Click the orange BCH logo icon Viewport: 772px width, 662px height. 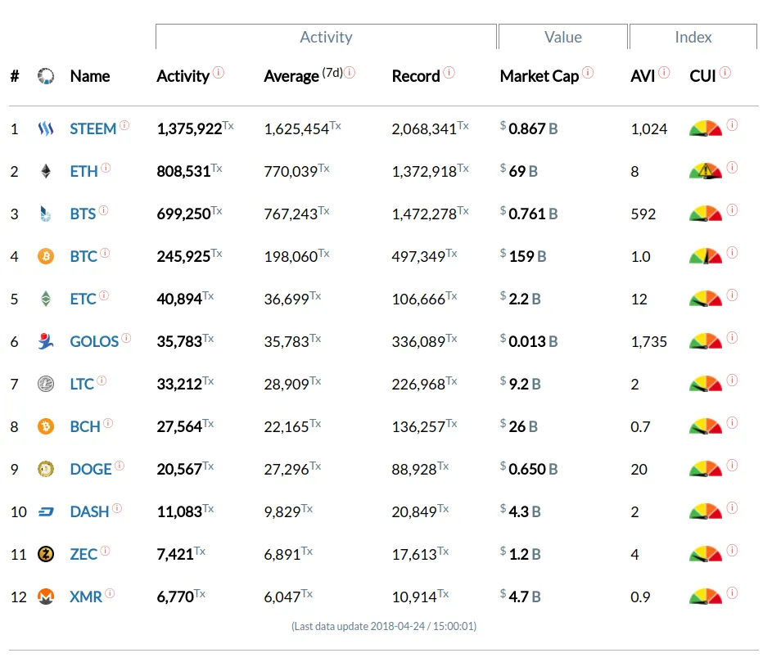tap(46, 426)
